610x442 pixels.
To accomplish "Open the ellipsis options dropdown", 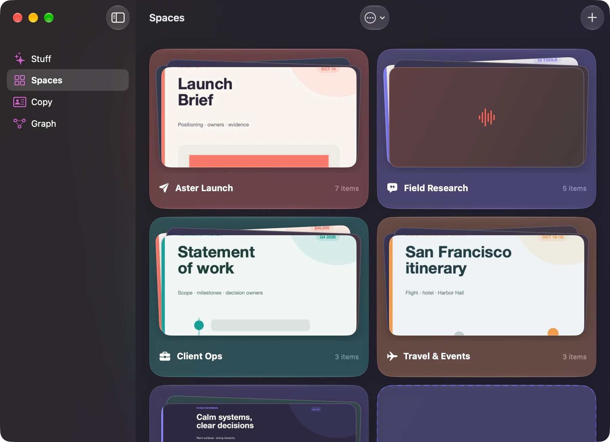I will coord(374,18).
